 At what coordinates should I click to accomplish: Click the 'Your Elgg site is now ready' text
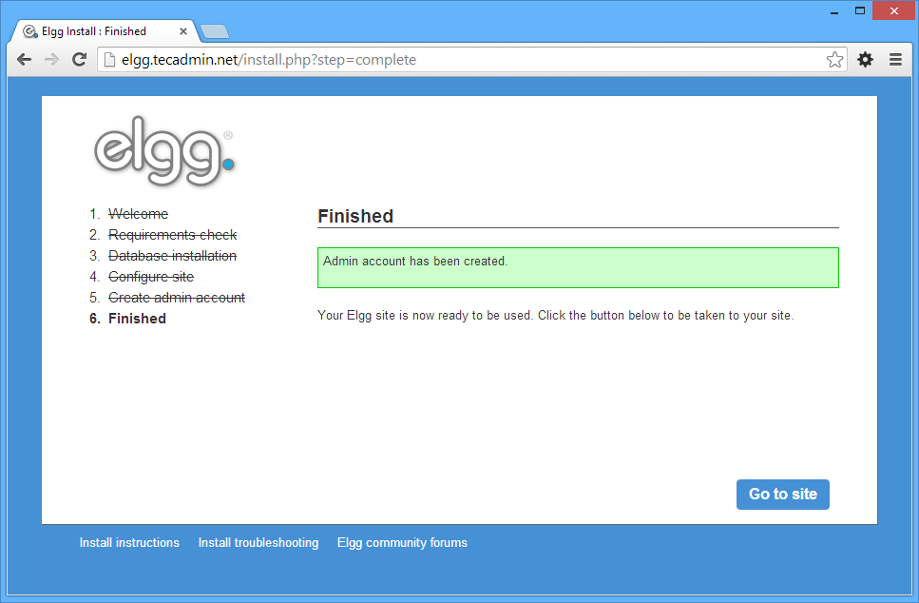[556, 316]
